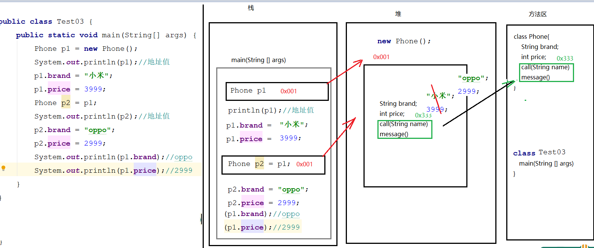Screen dimensions: 594x248
Task: Click 'call(String name)' in the heap object
Action: [404, 124]
